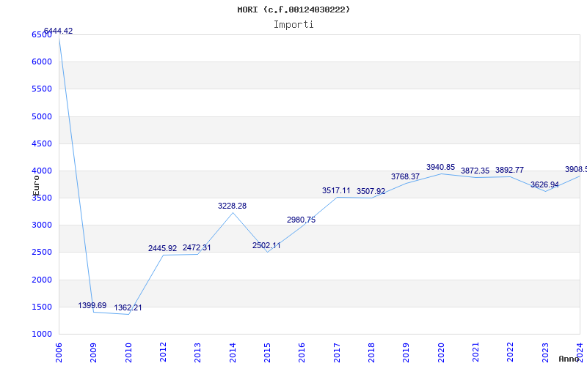Image resolution: width=587 pixels, height=366 pixels.
Task: Click the x-axis year 2021
Action: pos(475,353)
